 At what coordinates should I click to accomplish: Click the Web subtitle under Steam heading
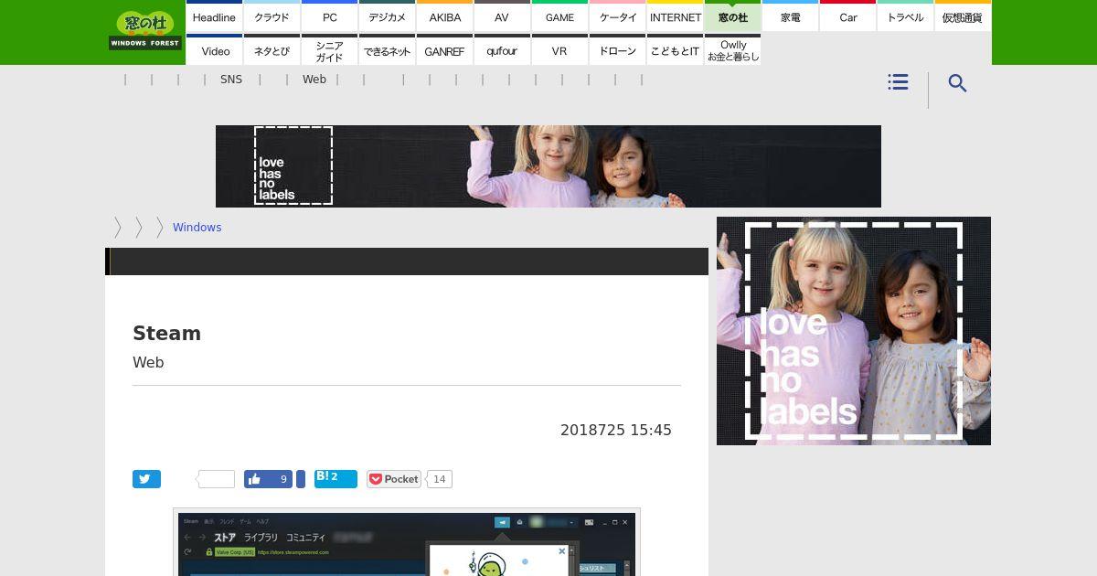[x=148, y=363]
